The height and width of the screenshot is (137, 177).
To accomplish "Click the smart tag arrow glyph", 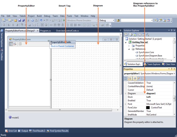I will tap(48, 41).
